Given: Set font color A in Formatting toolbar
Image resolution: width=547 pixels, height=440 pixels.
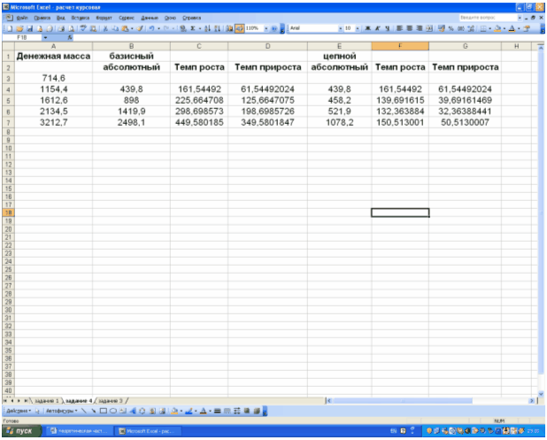Looking at the screenshot, I should 512,28.
